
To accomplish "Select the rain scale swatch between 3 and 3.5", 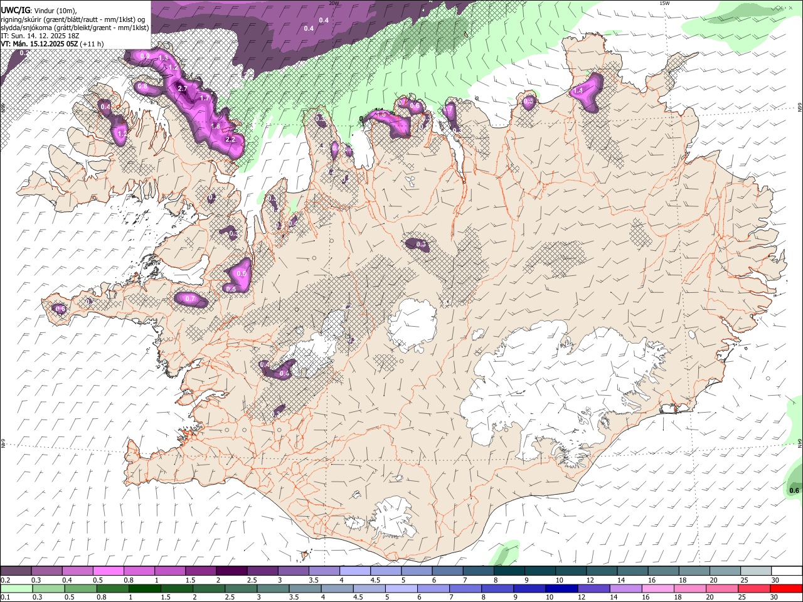I will point(272,589).
